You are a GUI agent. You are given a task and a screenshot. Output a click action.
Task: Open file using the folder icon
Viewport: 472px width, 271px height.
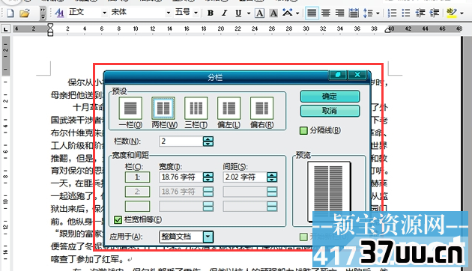pyautogui.click(x=25, y=13)
